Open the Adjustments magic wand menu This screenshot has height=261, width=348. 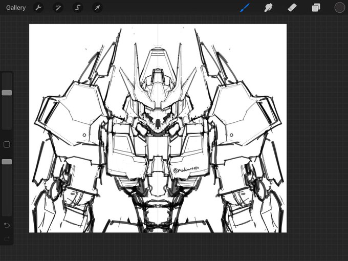point(58,8)
